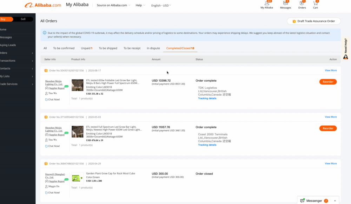Image resolution: width=351 pixels, height=204 pixels.
Task: Open Tracking details for Coast 2000 Terminals order
Action: click(207, 145)
